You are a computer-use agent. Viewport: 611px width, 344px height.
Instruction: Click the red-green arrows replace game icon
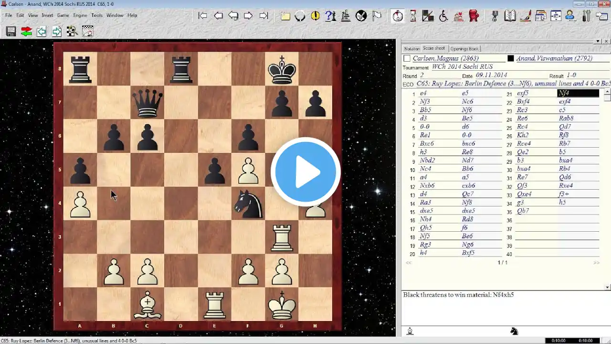pos(26,32)
